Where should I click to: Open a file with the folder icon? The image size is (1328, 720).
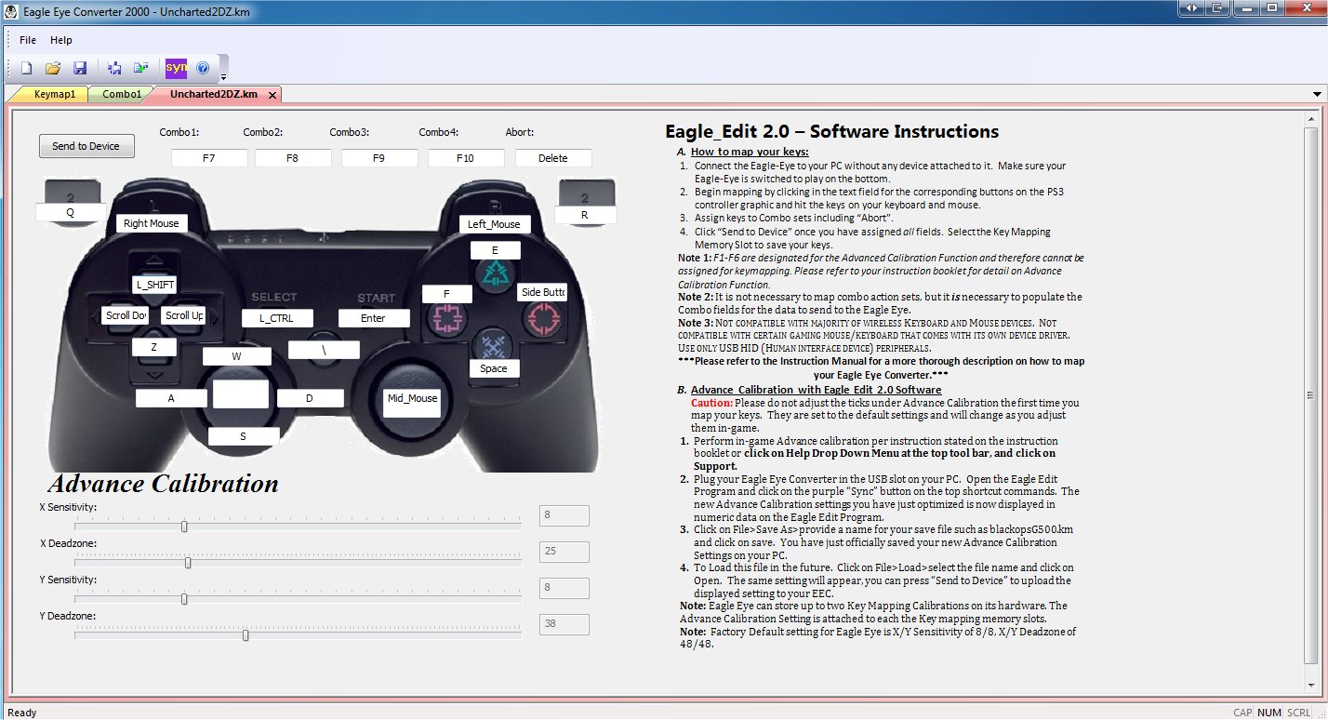(x=53, y=68)
